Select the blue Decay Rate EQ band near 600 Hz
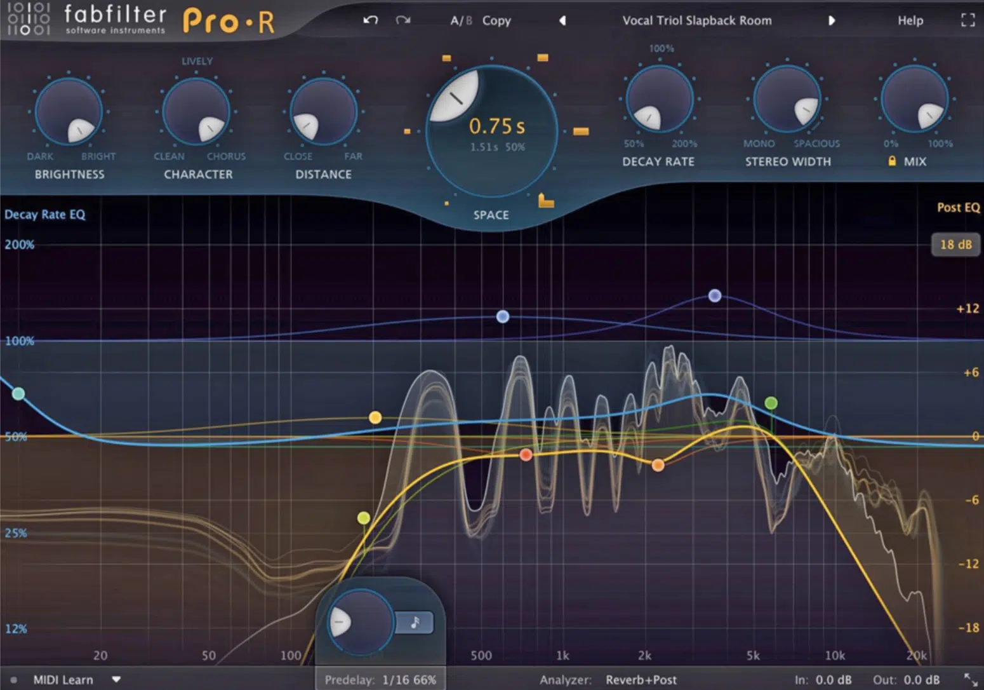The height and width of the screenshot is (690, 984). (x=503, y=316)
